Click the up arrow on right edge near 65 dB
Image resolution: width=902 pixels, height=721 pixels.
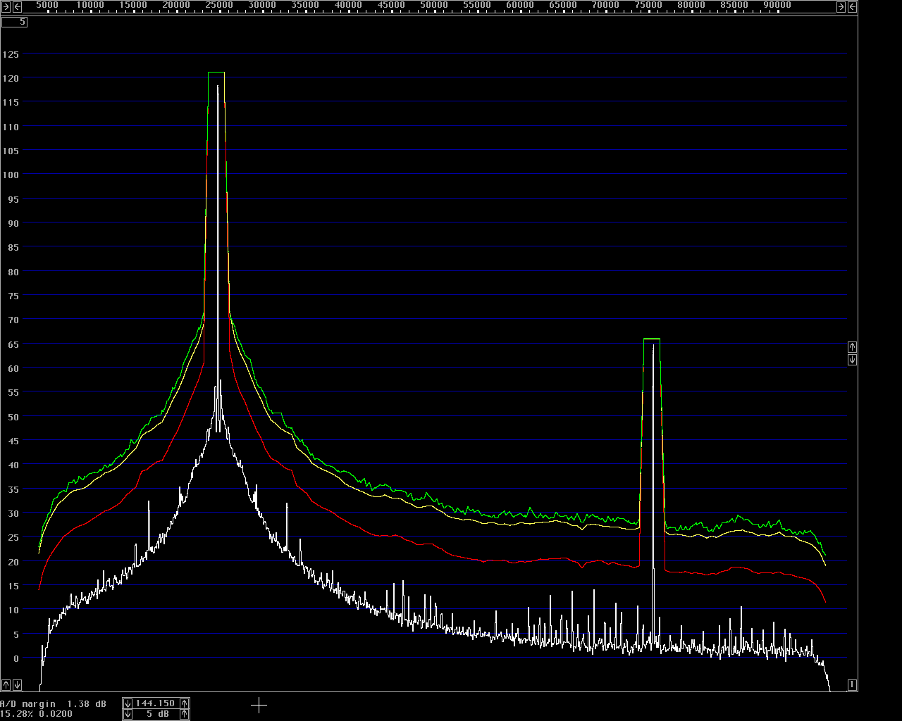852,346
